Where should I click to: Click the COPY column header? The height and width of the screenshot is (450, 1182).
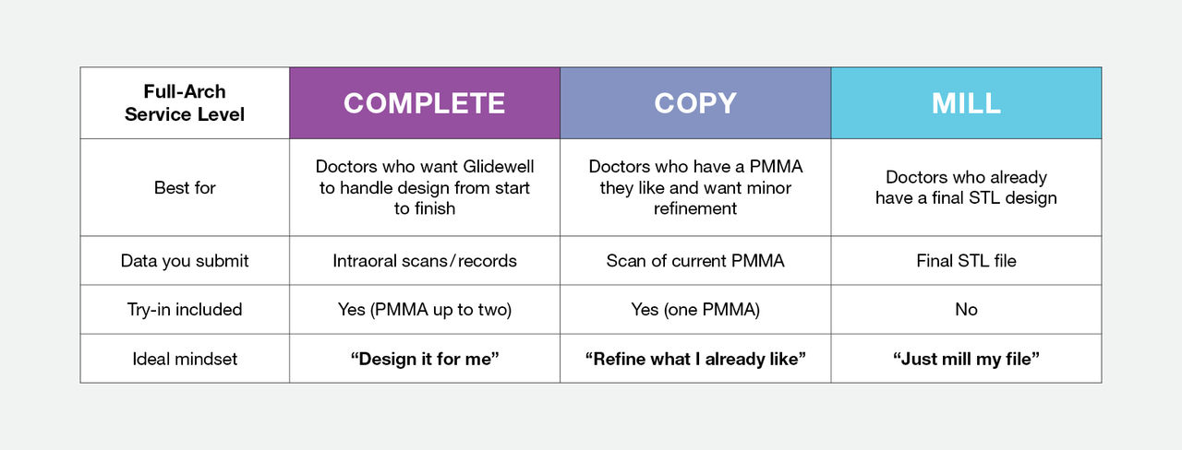[695, 103]
